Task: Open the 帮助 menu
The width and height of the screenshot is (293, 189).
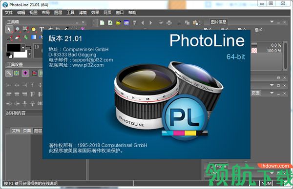Action: tap(132, 13)
